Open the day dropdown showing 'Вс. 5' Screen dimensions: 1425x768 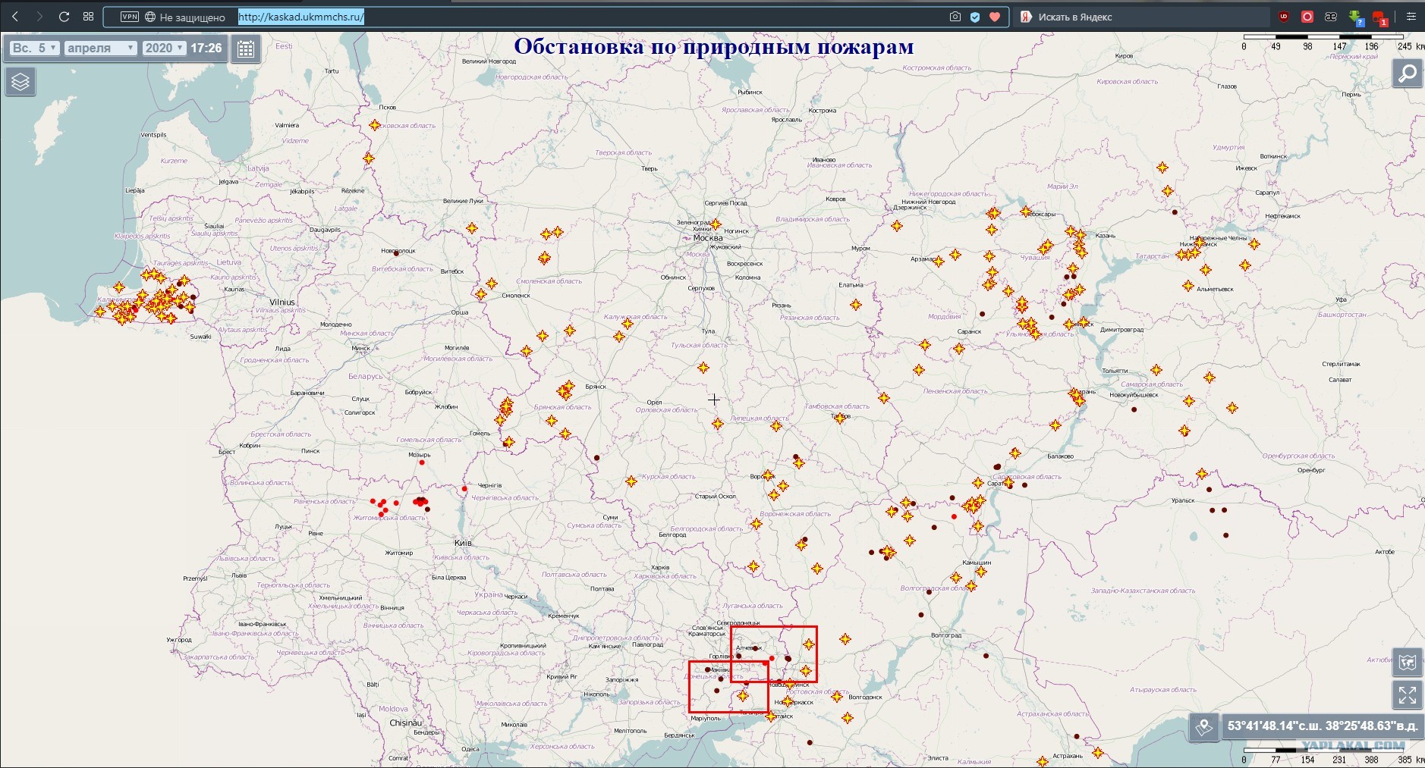coord(35,48)
